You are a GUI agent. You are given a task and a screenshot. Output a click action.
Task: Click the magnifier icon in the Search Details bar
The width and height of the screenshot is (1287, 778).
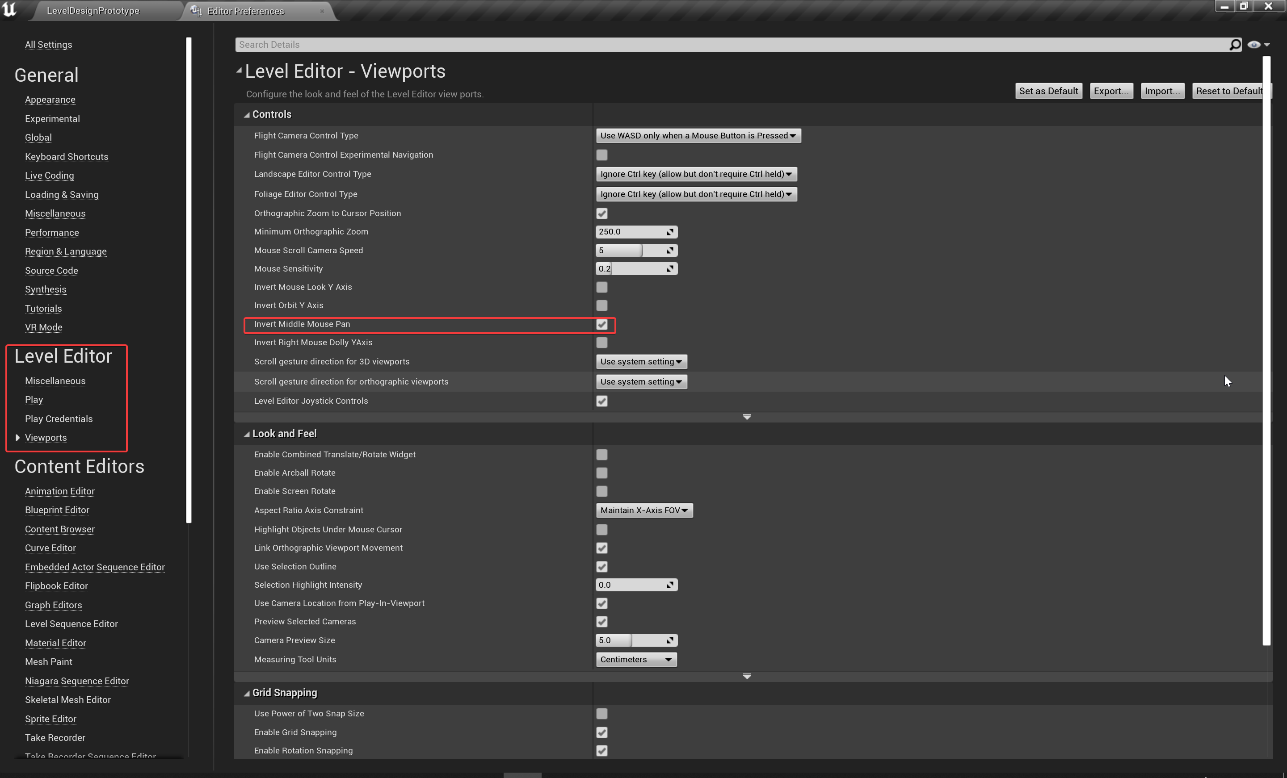click(x=1235, y=44)
